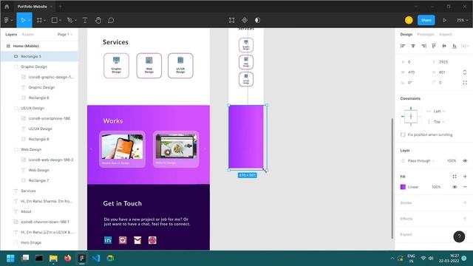This screenshot has width=473, height=266.
Task: Remove the Linear fill with minus
Action: pyautogui.click(x=465, y=187)
